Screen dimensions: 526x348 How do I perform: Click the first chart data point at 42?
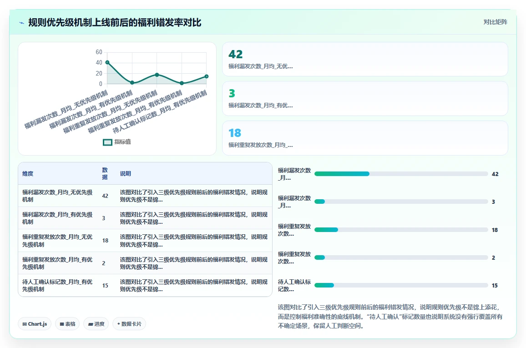coord(107,62)
